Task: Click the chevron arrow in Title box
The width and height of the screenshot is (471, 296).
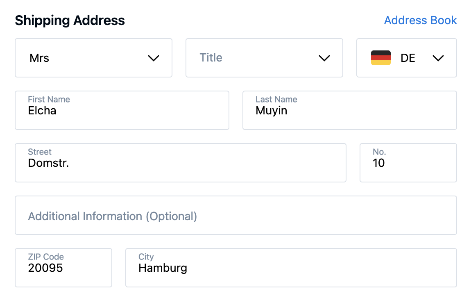Action: click(324, 58)
